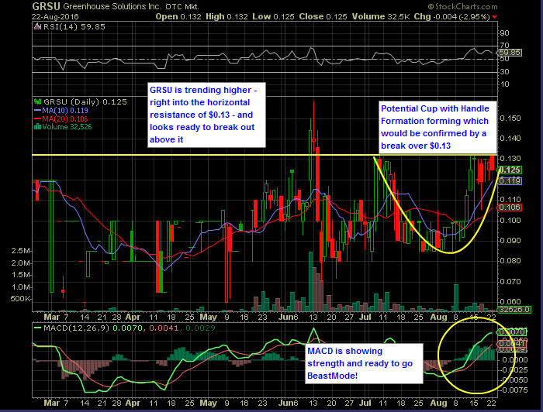Click the 1.5M volume axis label
Viewport: 543px width, 412px height.
(x=21, y=275)
